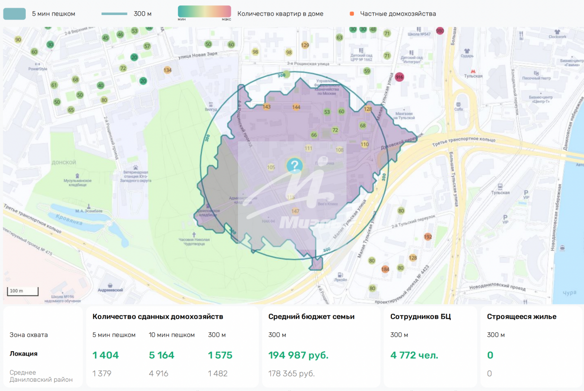The image size is (584, 391).
Task: Click the orange house marker 134
Action: coord(167,70)
